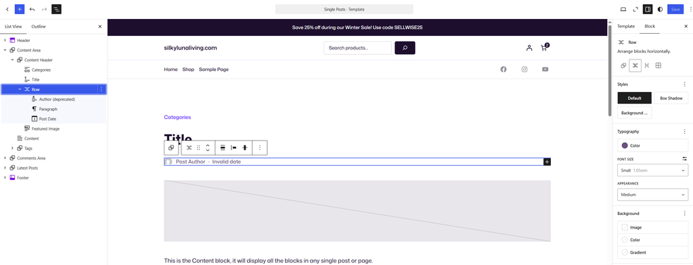This screenshot has height=265, width=693.
Task: Open the Typography options menu
Action: coord(685,132)
